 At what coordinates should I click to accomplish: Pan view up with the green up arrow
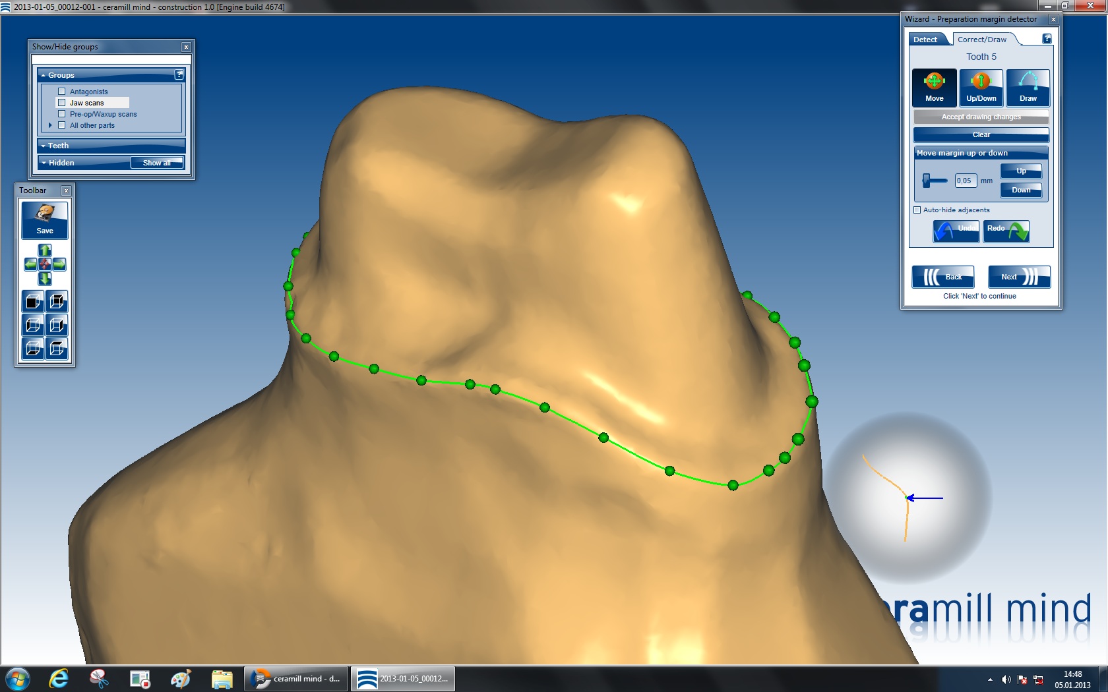tap(45, 250)
